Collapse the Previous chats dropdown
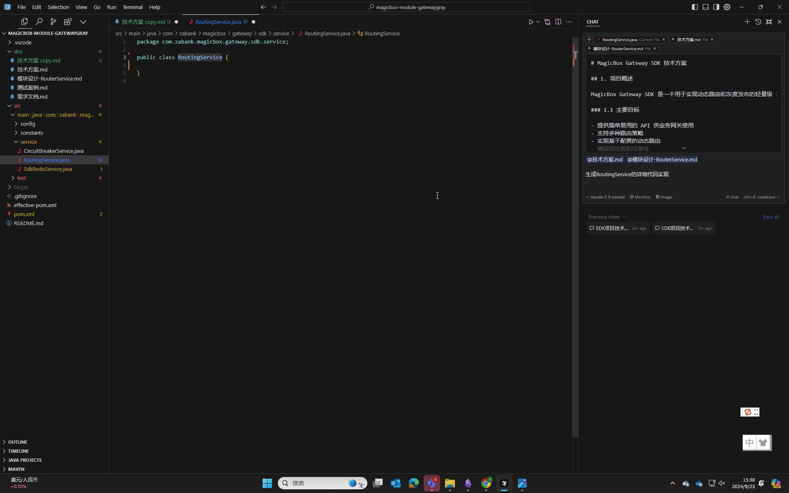Screen dimensions: 789x493 pos(607,217)
